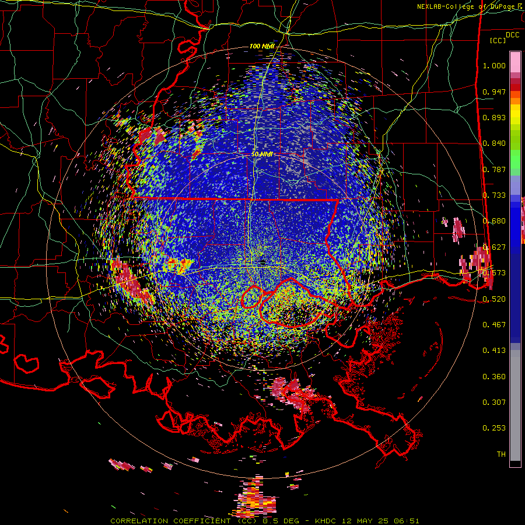The height and width of the screenshot is (525, 525).
Task: Click the 100 NMI range ring label
Action: (262, 46)
